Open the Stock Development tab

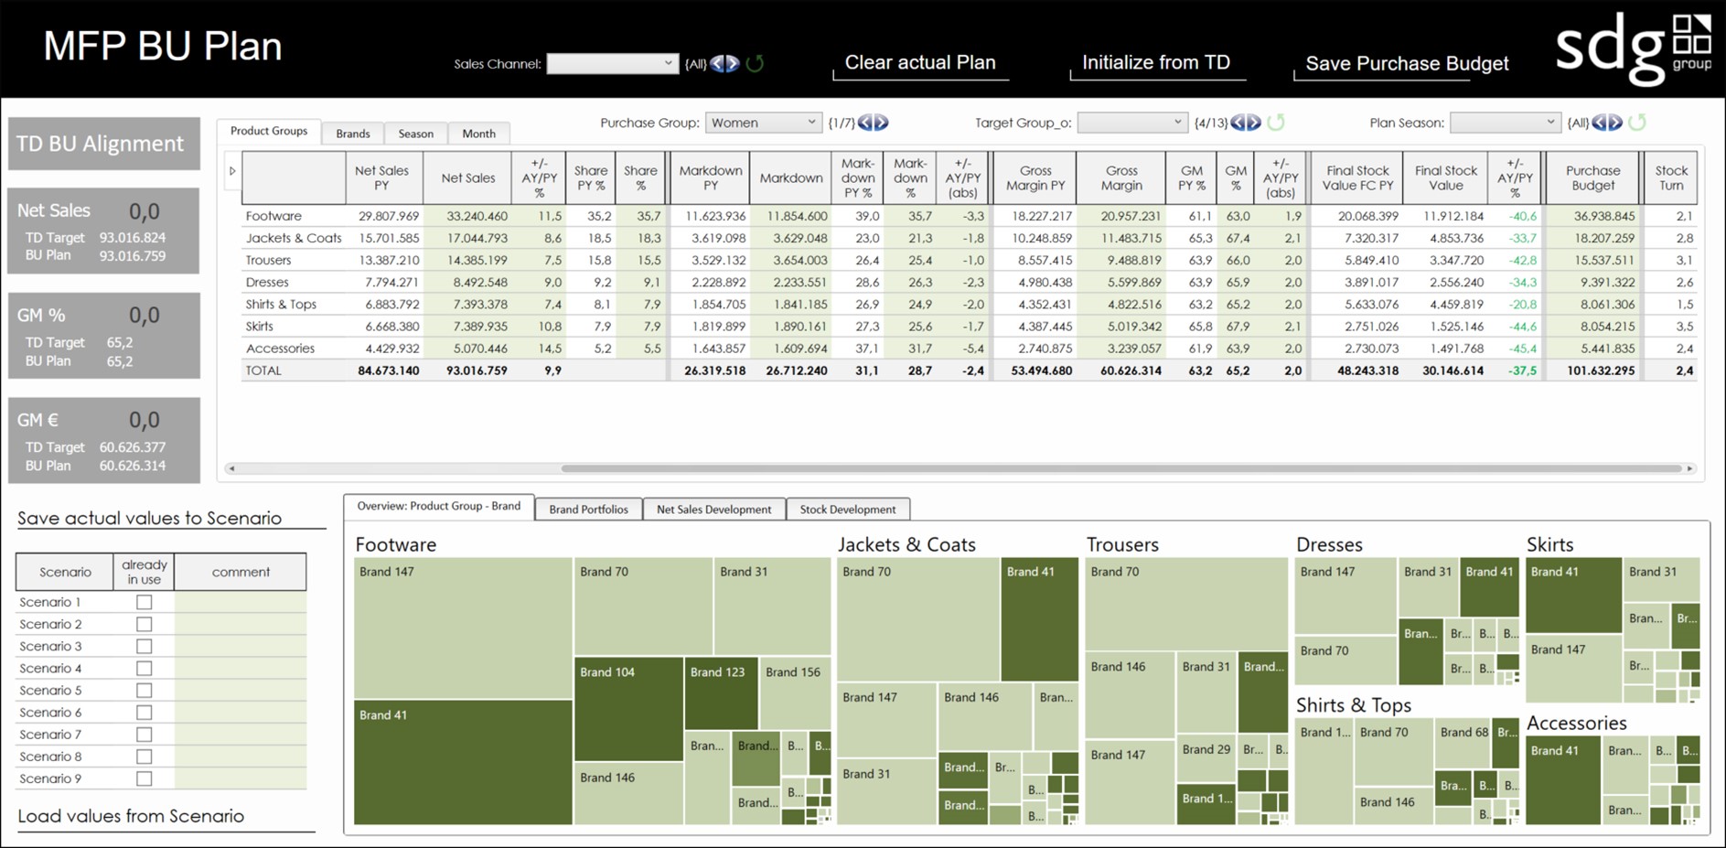click(848, 509)
